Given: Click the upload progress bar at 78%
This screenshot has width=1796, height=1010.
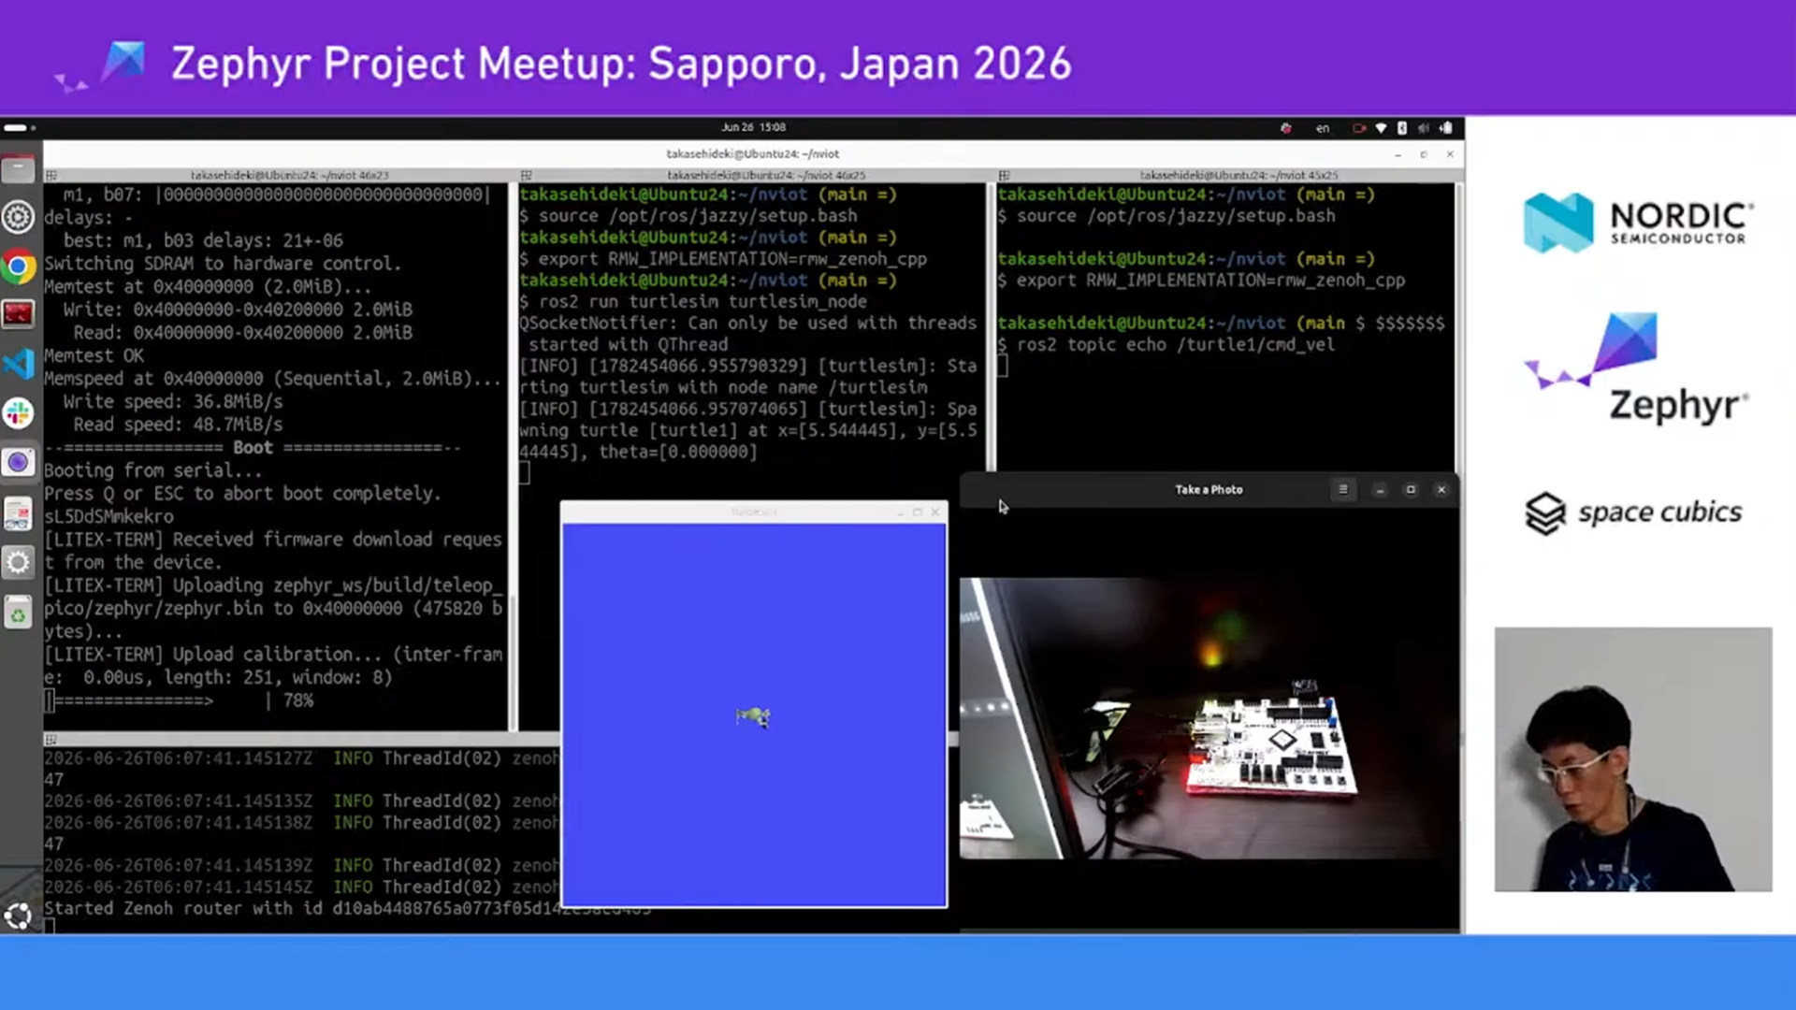Looking at the screenshot, I should point(179,700).
